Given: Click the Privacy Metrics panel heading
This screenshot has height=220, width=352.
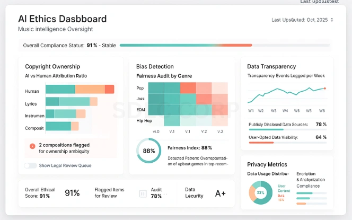Looking at the screenshot, I should point(267,165).
